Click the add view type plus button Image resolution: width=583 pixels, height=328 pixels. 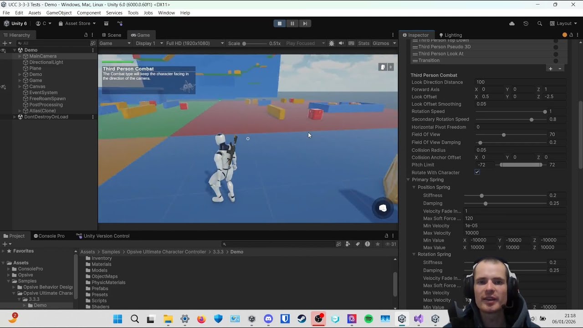[550, 68]
